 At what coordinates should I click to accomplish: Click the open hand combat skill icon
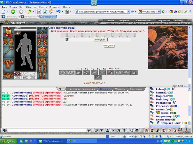pyautogui.click(x=134, y=72)
